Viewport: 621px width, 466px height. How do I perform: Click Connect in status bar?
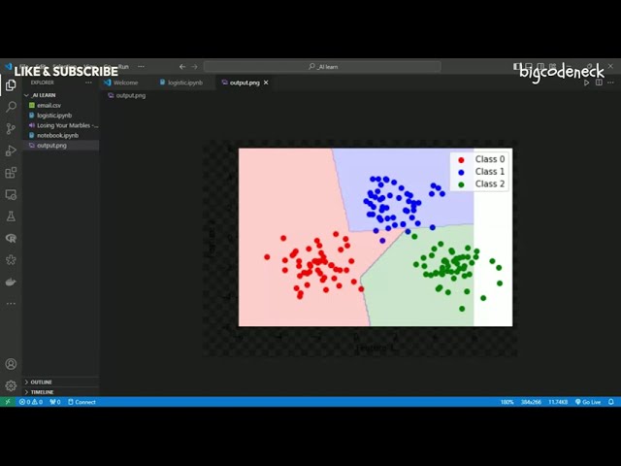pos(82,402)
